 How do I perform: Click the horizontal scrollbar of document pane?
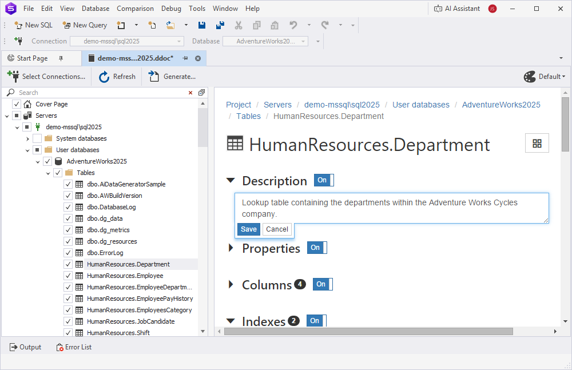point(368,331)
